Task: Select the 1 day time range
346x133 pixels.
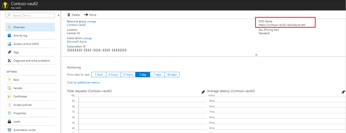Action: coord(143,75)
